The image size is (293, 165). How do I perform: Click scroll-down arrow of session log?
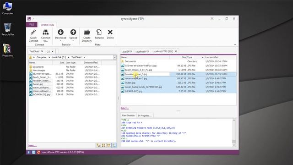point(234,145)
